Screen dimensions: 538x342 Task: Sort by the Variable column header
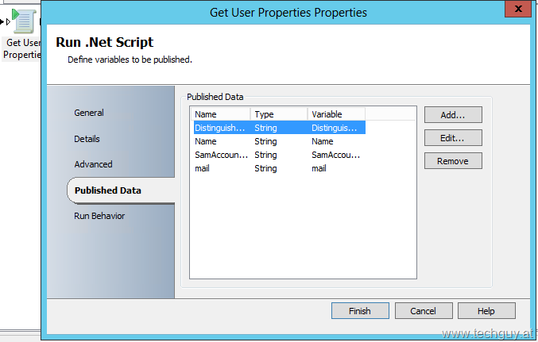click(x=336, y=114)
